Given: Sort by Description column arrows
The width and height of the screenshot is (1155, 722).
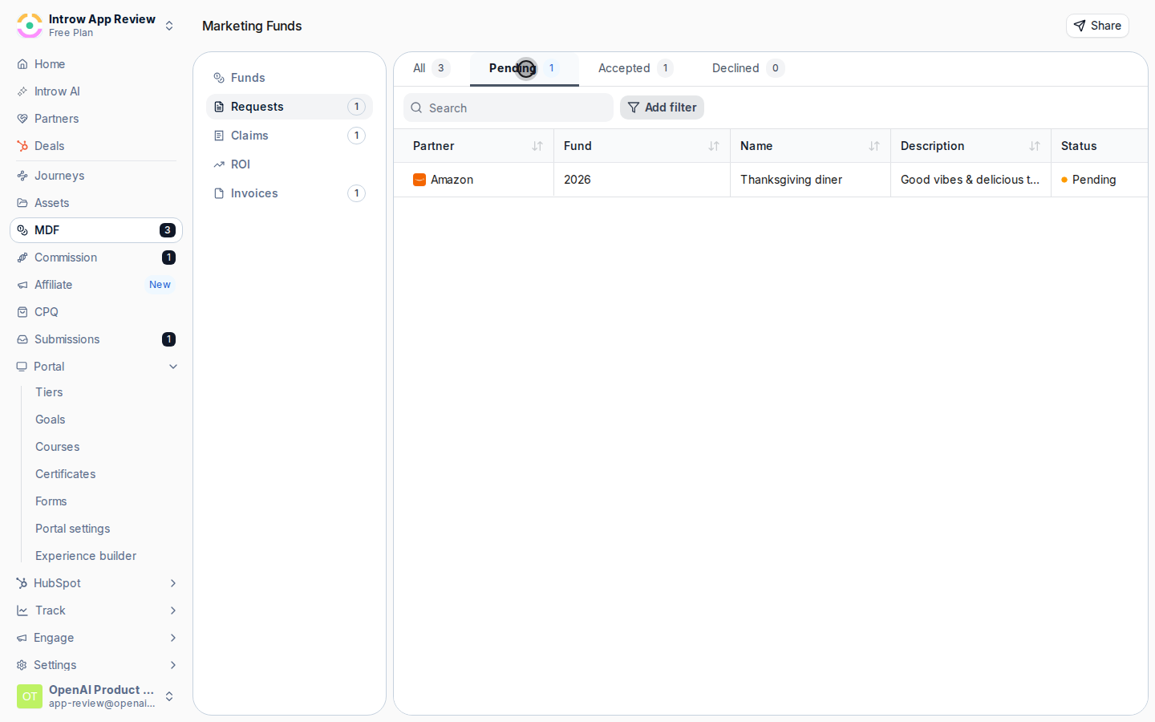Looking at the screenshot, I should tap(1035, 146).
